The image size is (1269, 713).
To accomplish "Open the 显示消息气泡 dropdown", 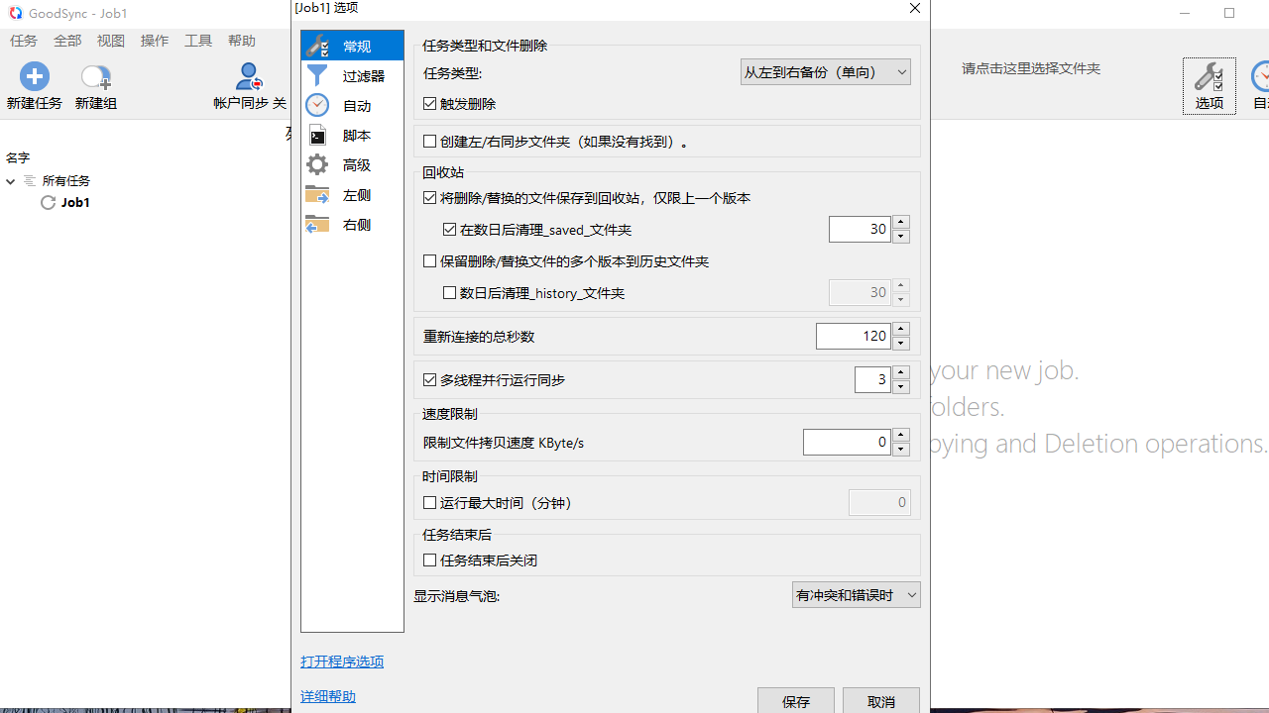I will (x=856, y=594).
